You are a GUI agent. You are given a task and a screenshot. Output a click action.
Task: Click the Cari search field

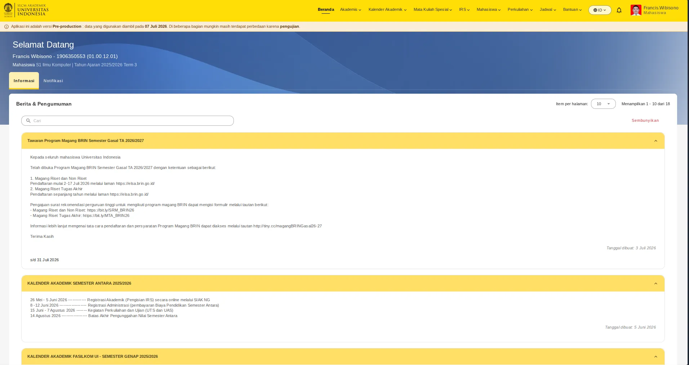pyautogui.click(x=128, y=121)
